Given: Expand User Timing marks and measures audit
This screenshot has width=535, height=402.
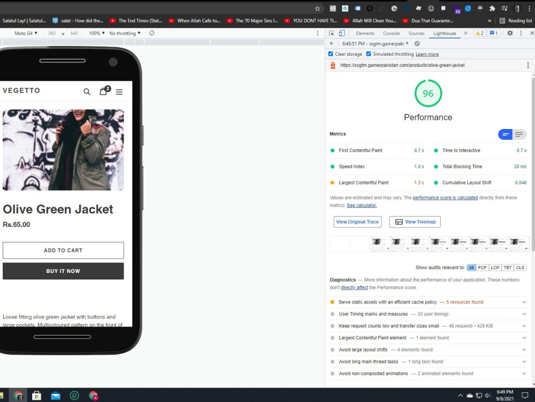Looking at the screenshot, I should click(x=428, y=314).
